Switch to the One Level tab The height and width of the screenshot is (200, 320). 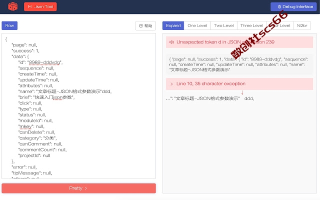click(x=197, y=25)
